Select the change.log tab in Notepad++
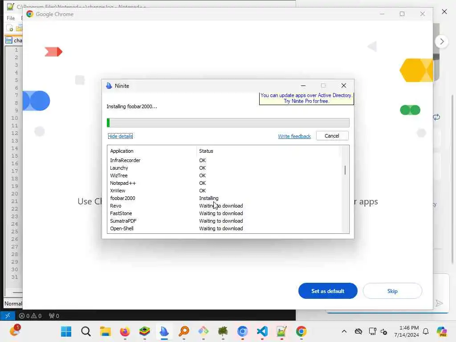 (14, 41)
